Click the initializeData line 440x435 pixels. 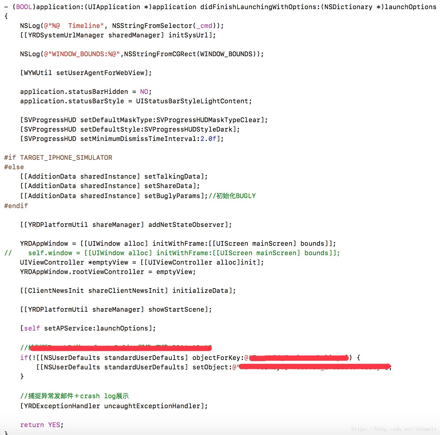coord(128,291)
